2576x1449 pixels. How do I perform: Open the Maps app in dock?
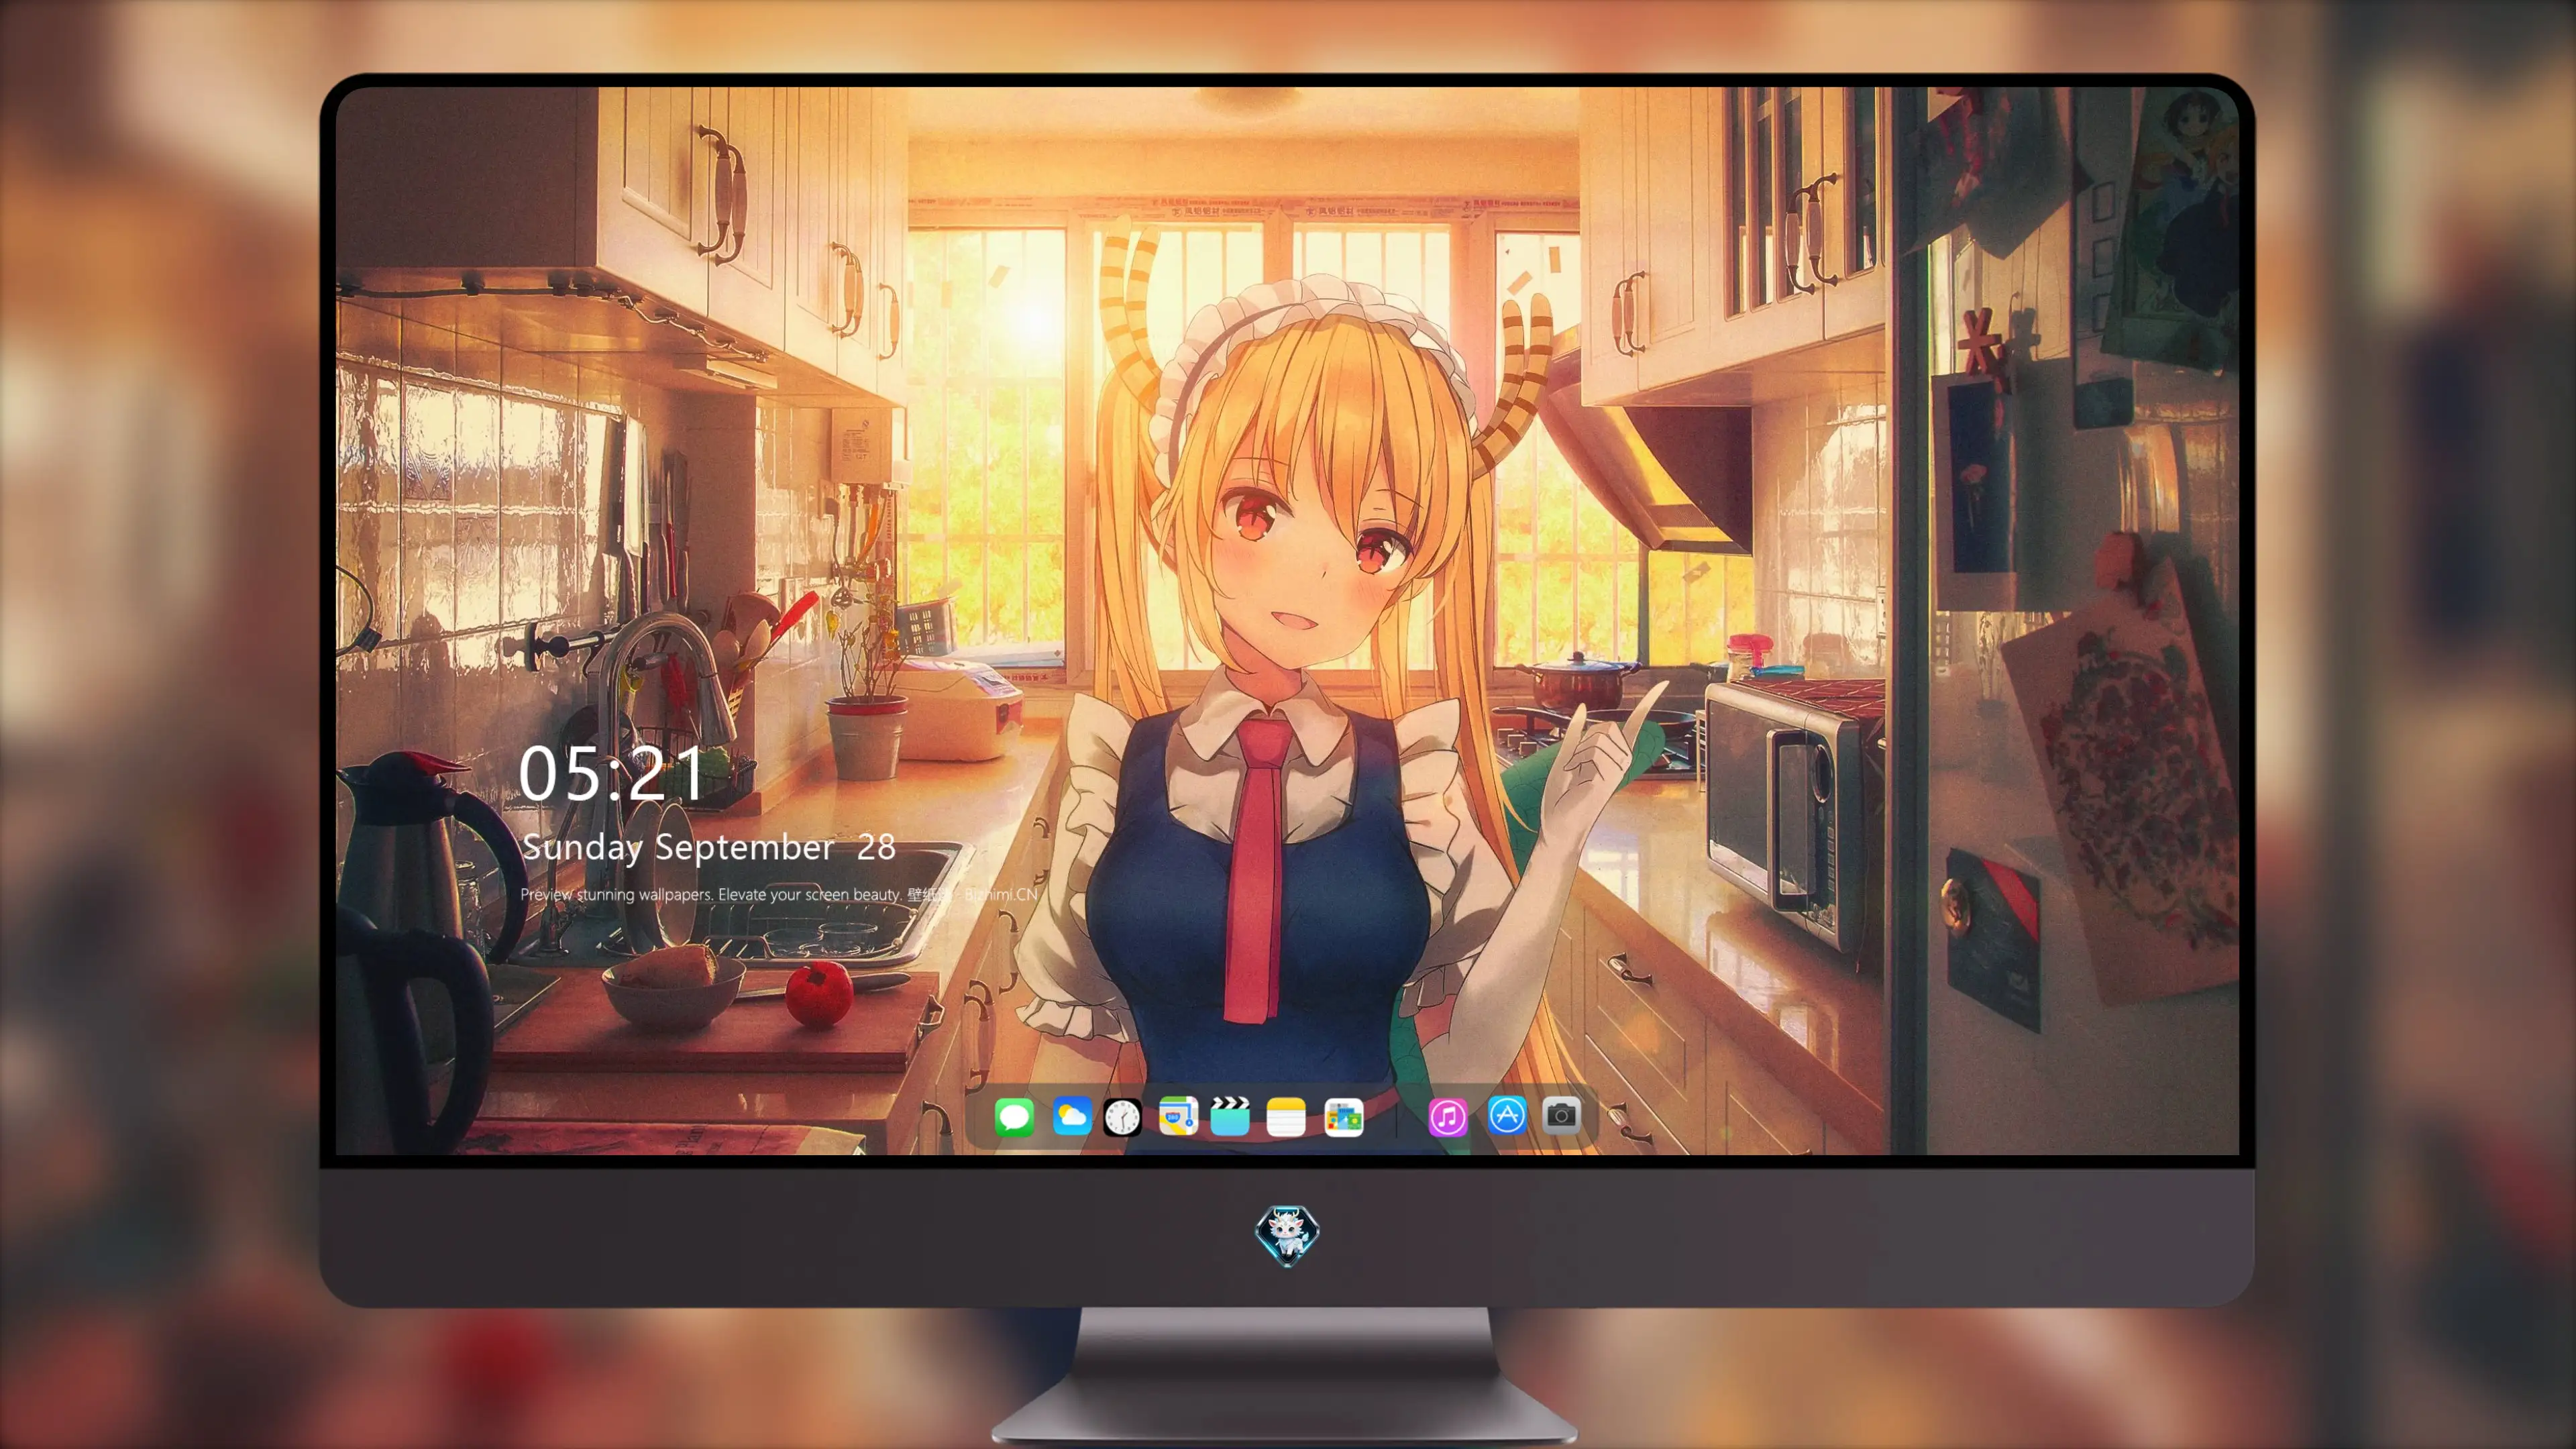(x=1178, y=1116)
